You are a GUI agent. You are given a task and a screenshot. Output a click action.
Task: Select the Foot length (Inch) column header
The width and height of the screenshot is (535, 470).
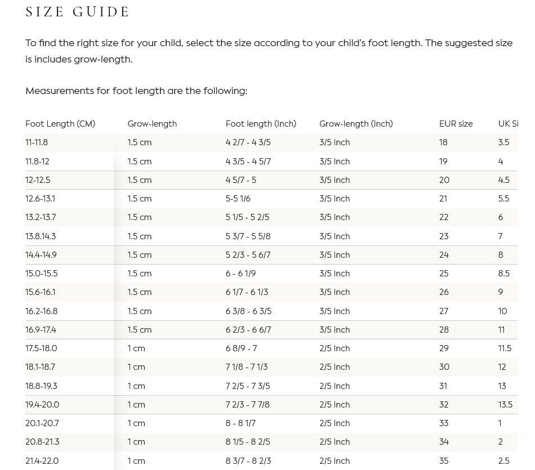click(x=261, y=124)
